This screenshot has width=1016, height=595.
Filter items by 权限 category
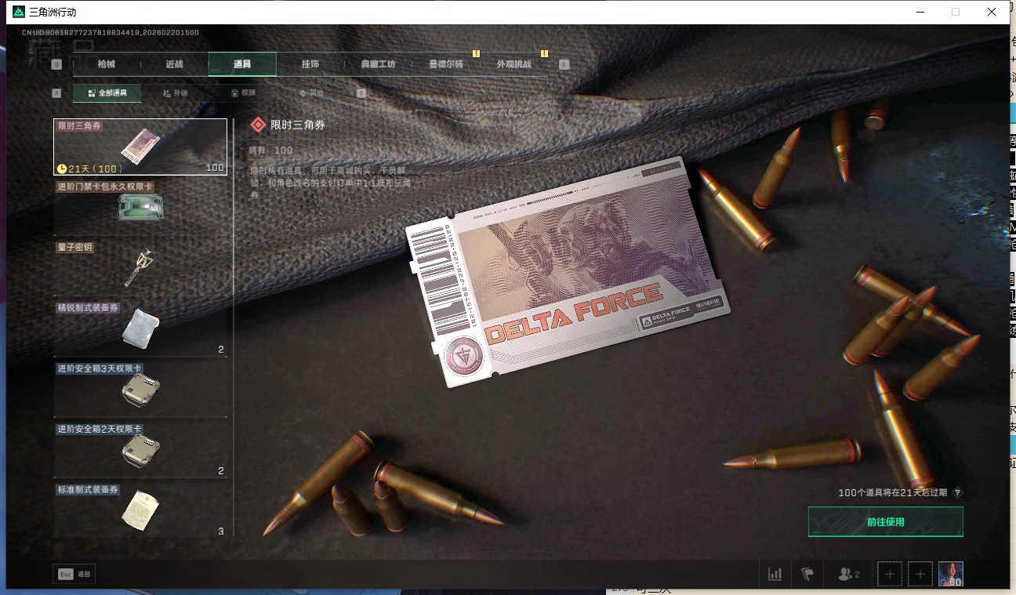243,93
